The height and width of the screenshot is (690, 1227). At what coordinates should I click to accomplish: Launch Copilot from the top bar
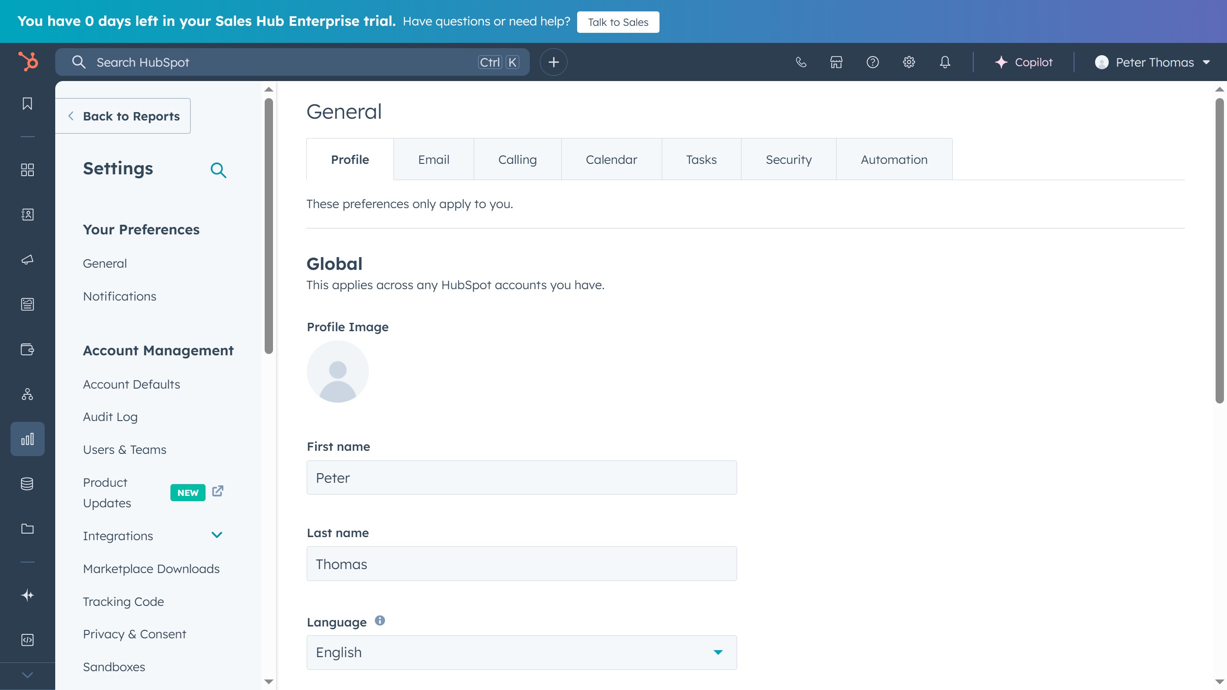(x=1023, y=62)
